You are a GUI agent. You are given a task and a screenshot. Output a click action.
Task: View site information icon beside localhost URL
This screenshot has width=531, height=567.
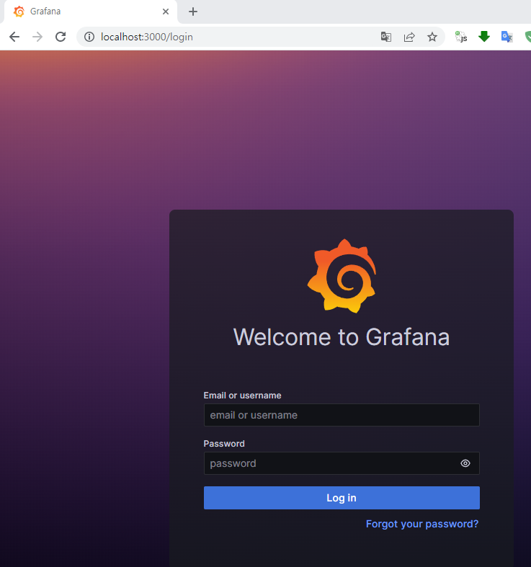(89, 37)
